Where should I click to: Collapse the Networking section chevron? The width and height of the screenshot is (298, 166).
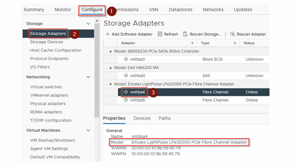tap(88, 77)
